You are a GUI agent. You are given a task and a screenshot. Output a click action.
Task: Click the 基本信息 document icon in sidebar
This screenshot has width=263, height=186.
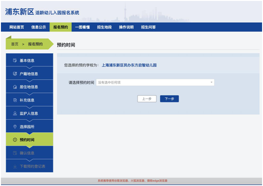(x=15, y=60)
